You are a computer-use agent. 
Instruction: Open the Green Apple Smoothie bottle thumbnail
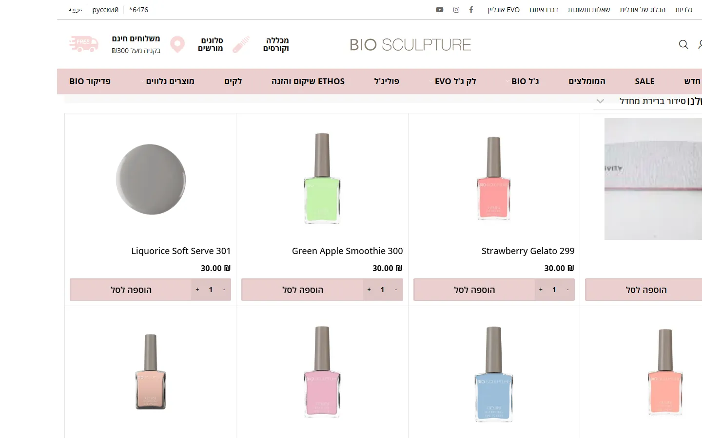tap(322, 178)
